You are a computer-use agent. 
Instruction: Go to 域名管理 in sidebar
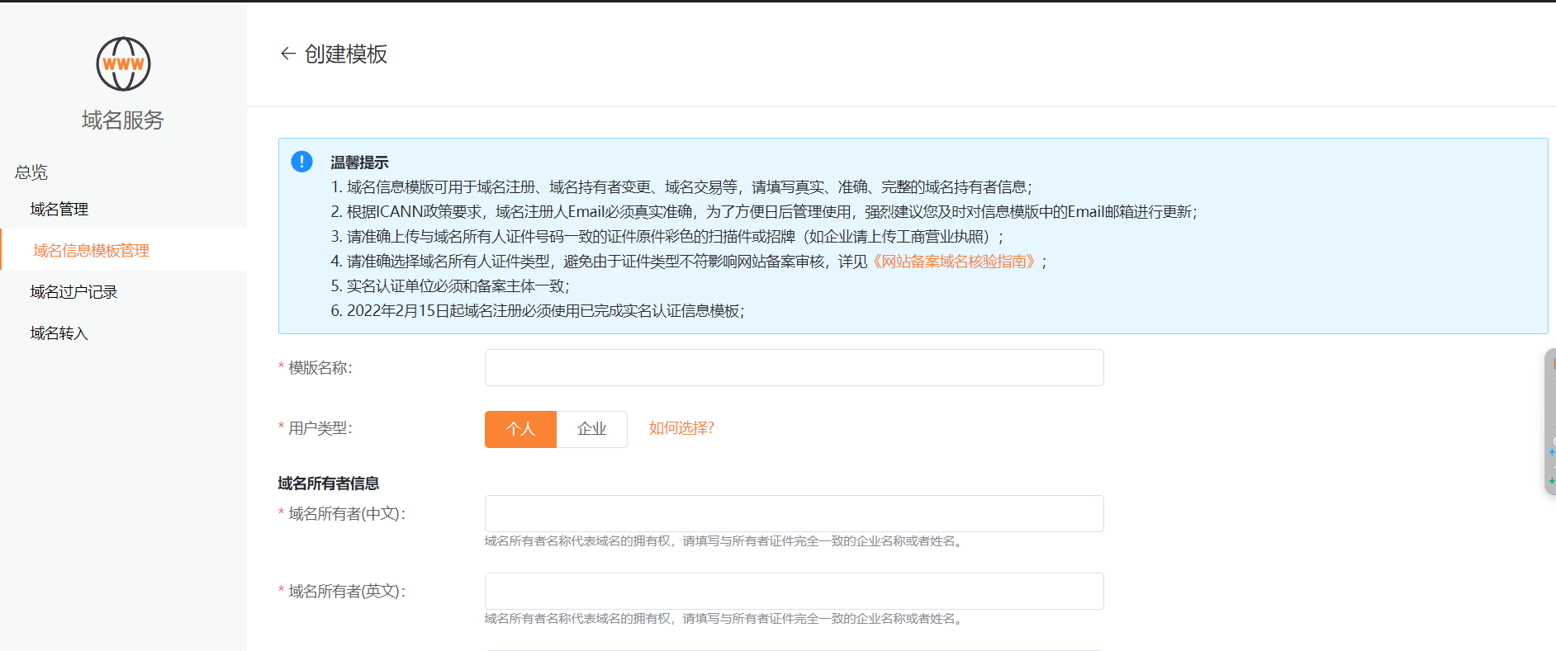click(59, 210)
